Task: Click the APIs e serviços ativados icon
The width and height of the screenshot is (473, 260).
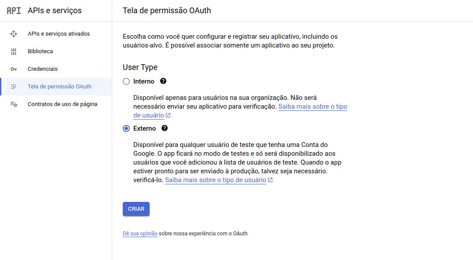Action: [14, 34]
